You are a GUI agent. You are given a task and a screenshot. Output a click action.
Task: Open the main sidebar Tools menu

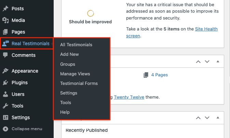[27, 106]
